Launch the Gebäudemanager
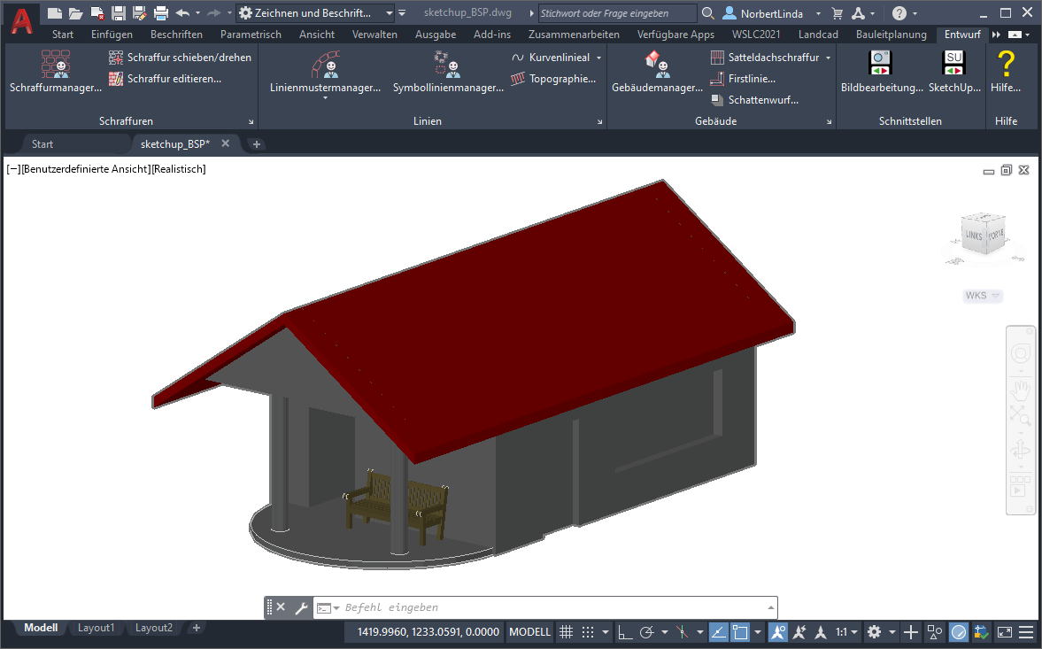The width and height of the screenshot is (1042, 649). coord(657,73)
